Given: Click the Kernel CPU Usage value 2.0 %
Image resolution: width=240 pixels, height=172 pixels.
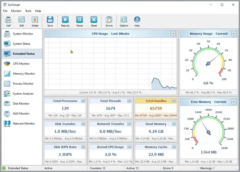Looking at the screenshot, I should point(110,155).
